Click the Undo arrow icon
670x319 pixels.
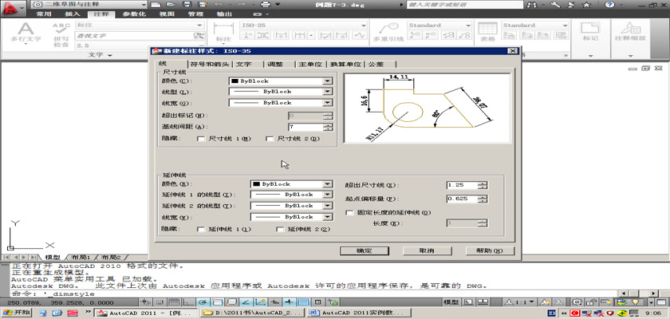pos(219,5)
